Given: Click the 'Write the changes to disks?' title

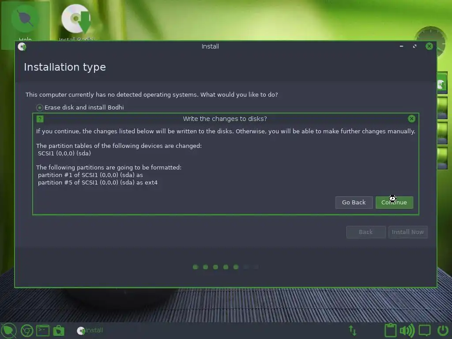Looking at the screenshot, I should coord(225,119).
